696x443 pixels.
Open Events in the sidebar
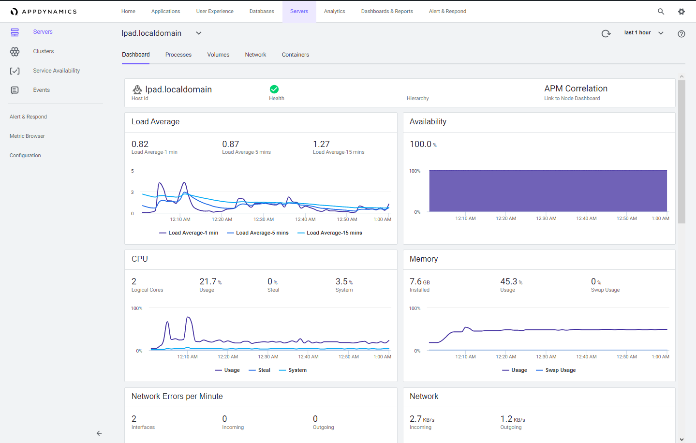[42, 90]
